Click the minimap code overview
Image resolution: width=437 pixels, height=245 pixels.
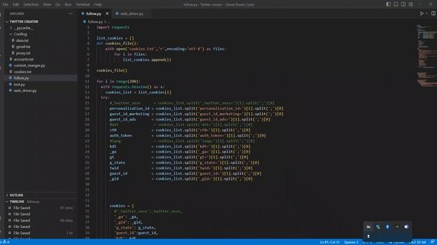(426, 56)
